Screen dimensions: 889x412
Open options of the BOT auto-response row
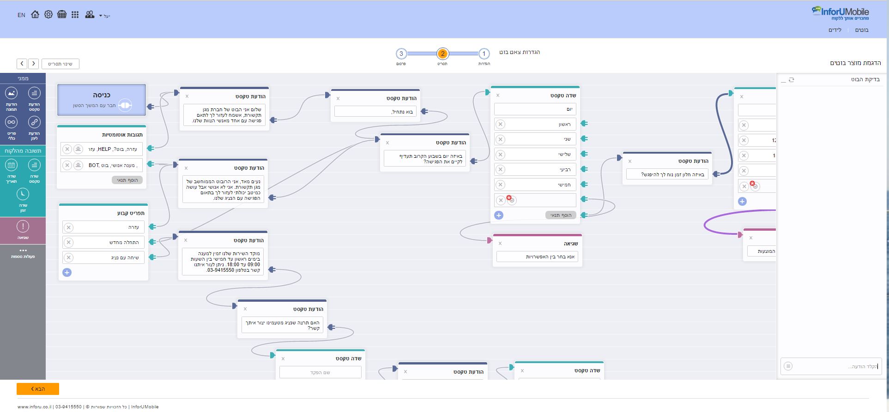coord(78,165)
